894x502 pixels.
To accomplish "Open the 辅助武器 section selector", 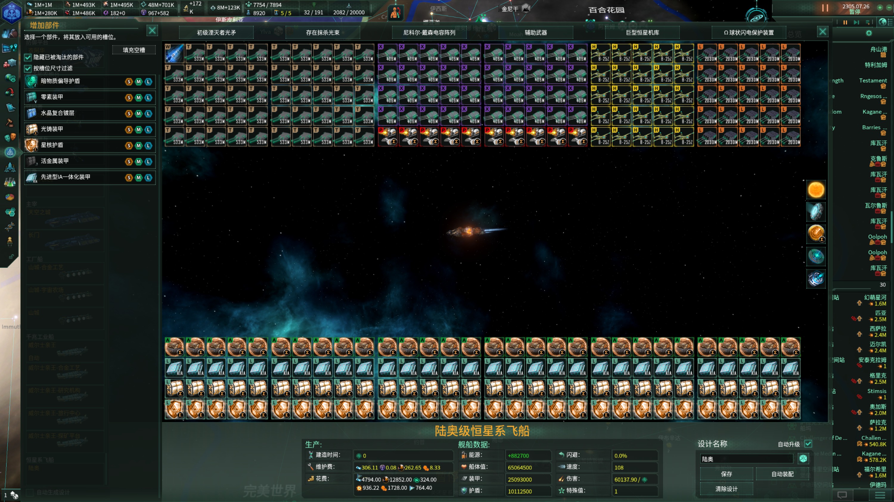I will click(x=536, y=32).
